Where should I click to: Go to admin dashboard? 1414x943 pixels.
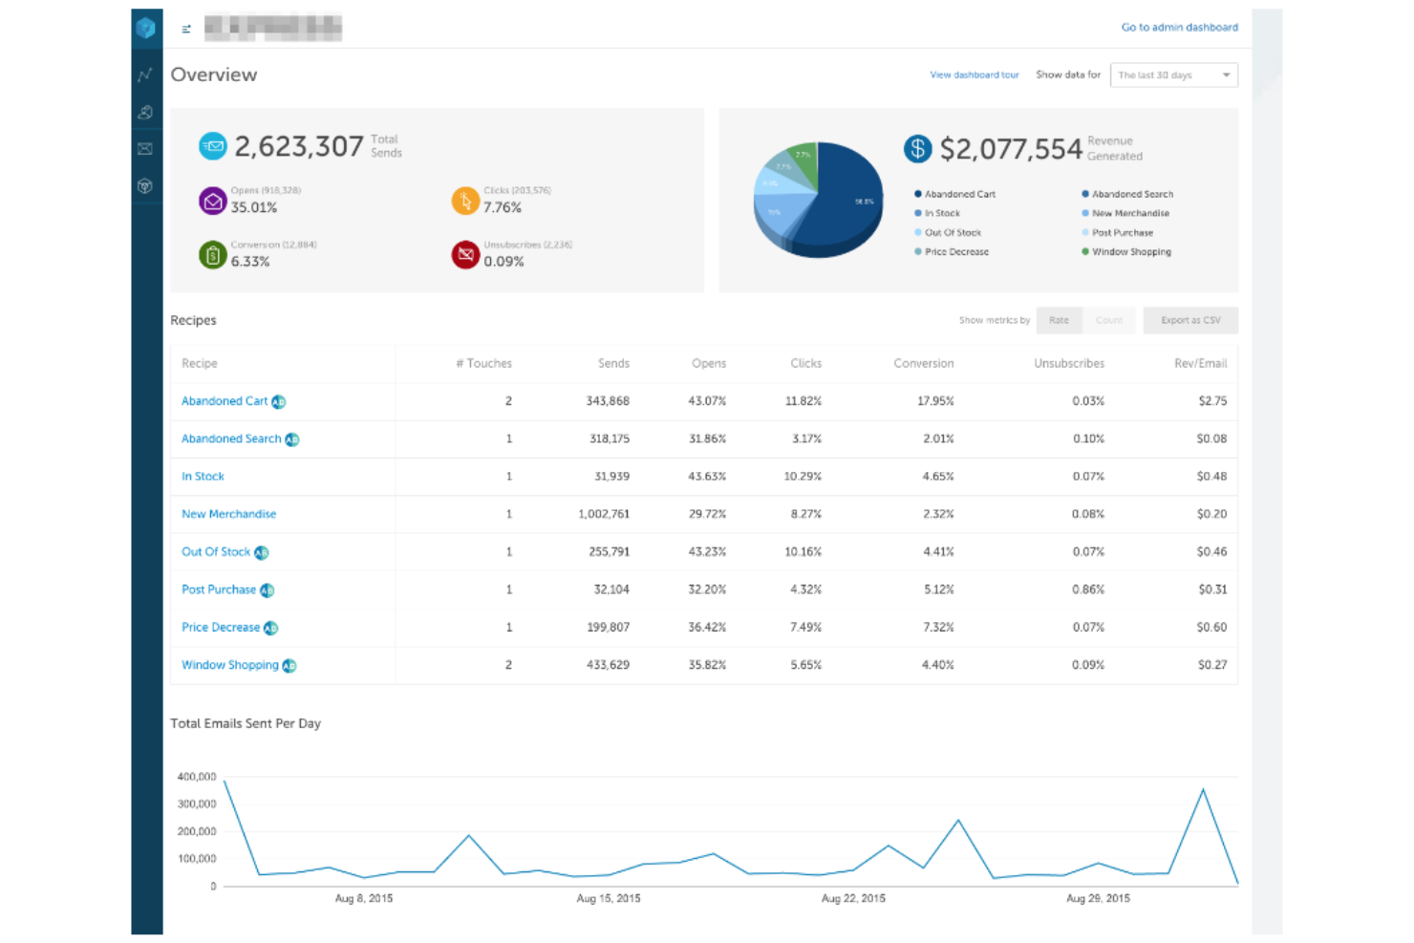tap(1179, 28)
